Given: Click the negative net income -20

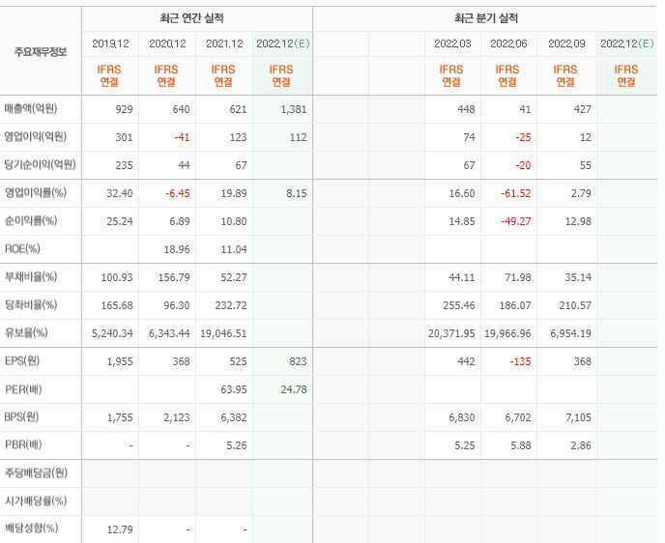Looking at the screenshot, I should 523,165.
